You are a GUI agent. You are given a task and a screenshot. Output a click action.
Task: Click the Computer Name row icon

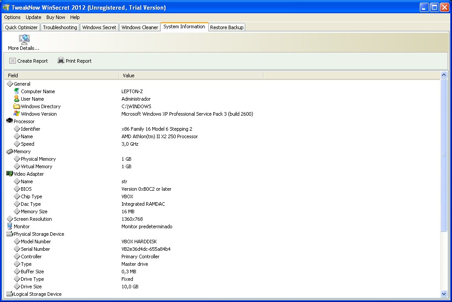[17, 91]
